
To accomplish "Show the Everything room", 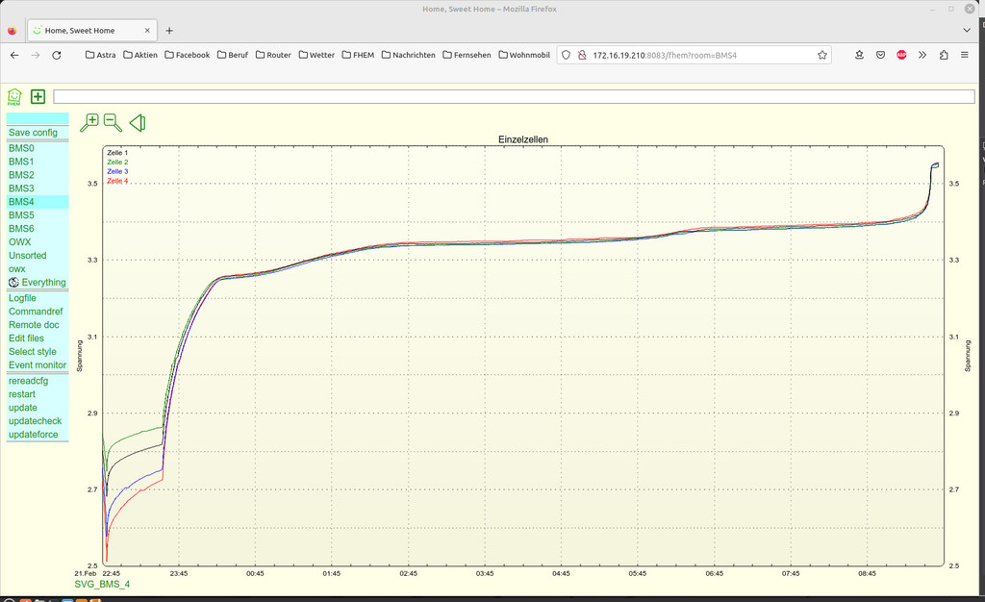I will pyautogui.click(x=43, y=283).
